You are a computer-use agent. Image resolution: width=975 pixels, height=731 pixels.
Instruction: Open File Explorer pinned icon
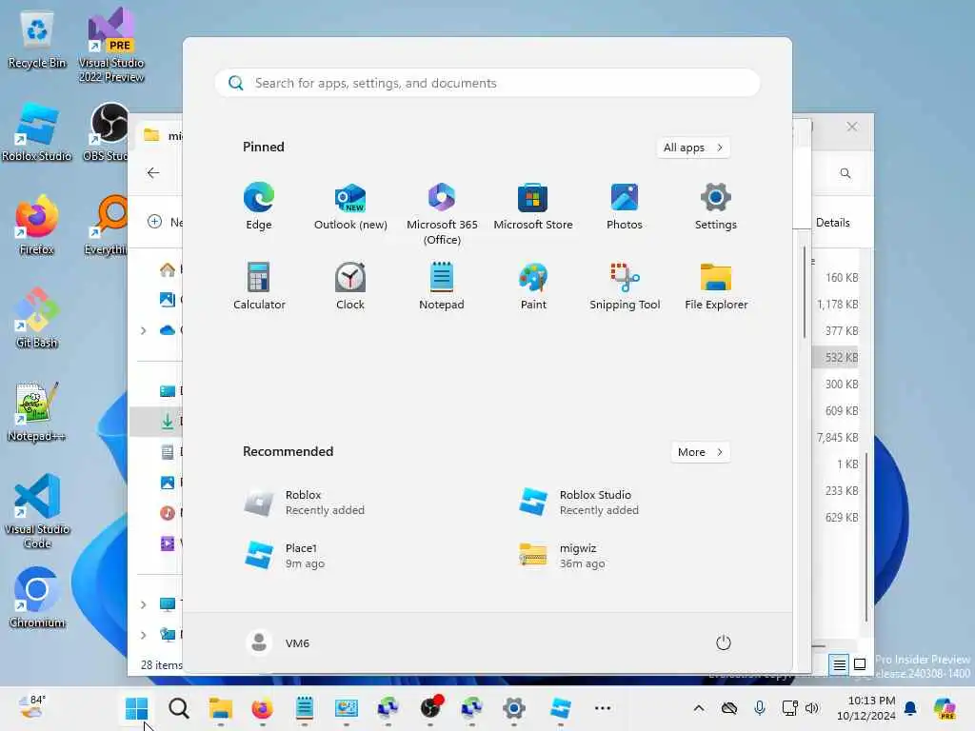point(716,286)
